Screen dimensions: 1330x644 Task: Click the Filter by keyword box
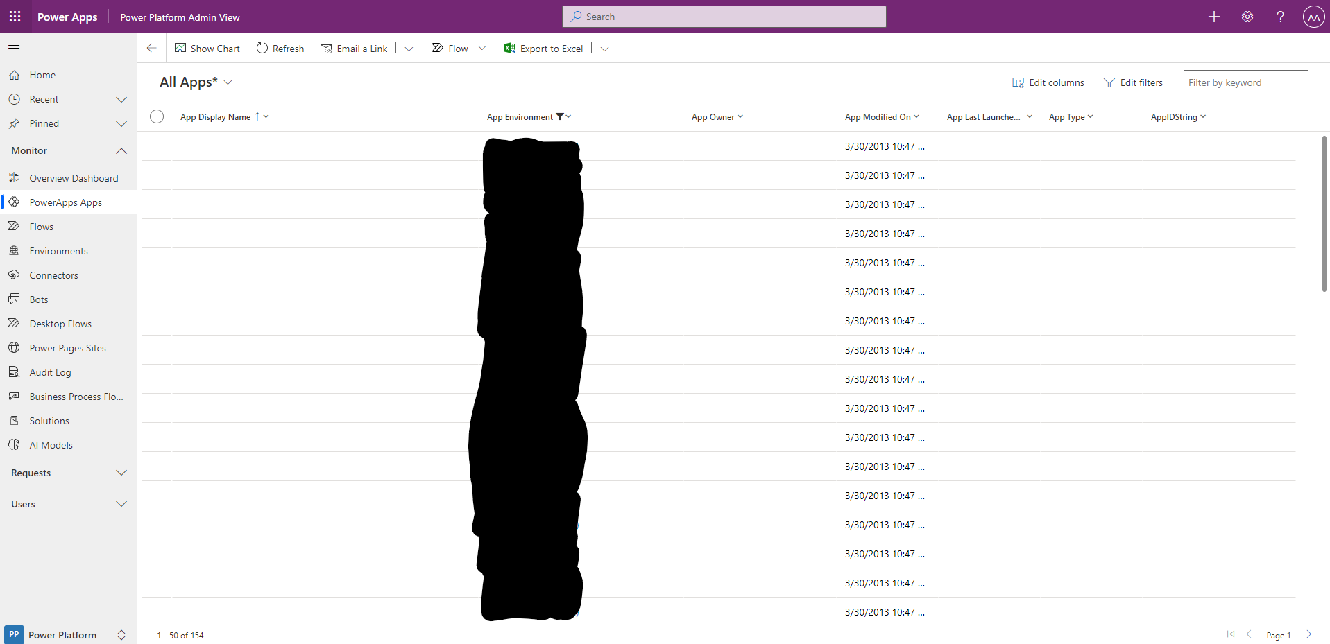pos(1245,82)
